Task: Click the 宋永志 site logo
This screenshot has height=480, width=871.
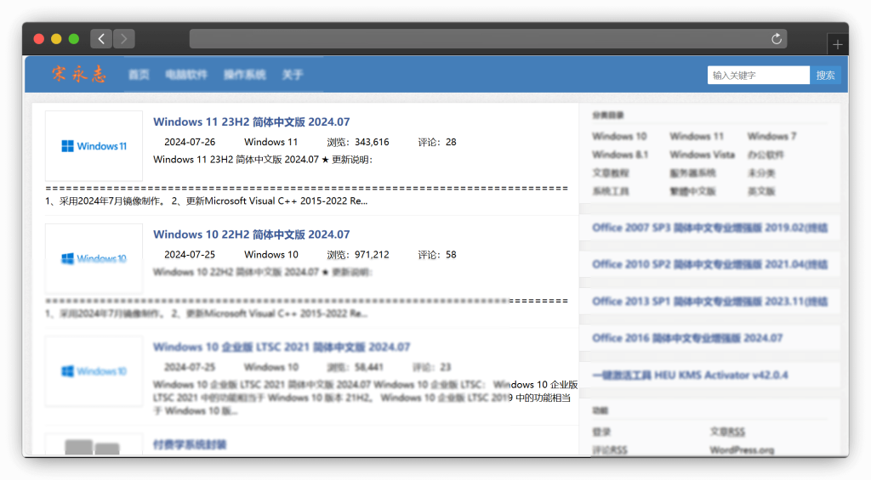Action: pyautogui.click(x=79, y=74)
